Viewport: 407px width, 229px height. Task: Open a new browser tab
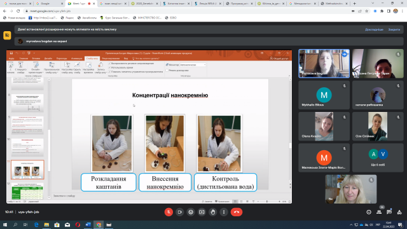point(355,4)
